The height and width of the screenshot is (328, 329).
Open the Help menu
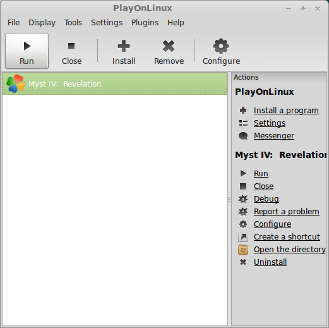176,23
